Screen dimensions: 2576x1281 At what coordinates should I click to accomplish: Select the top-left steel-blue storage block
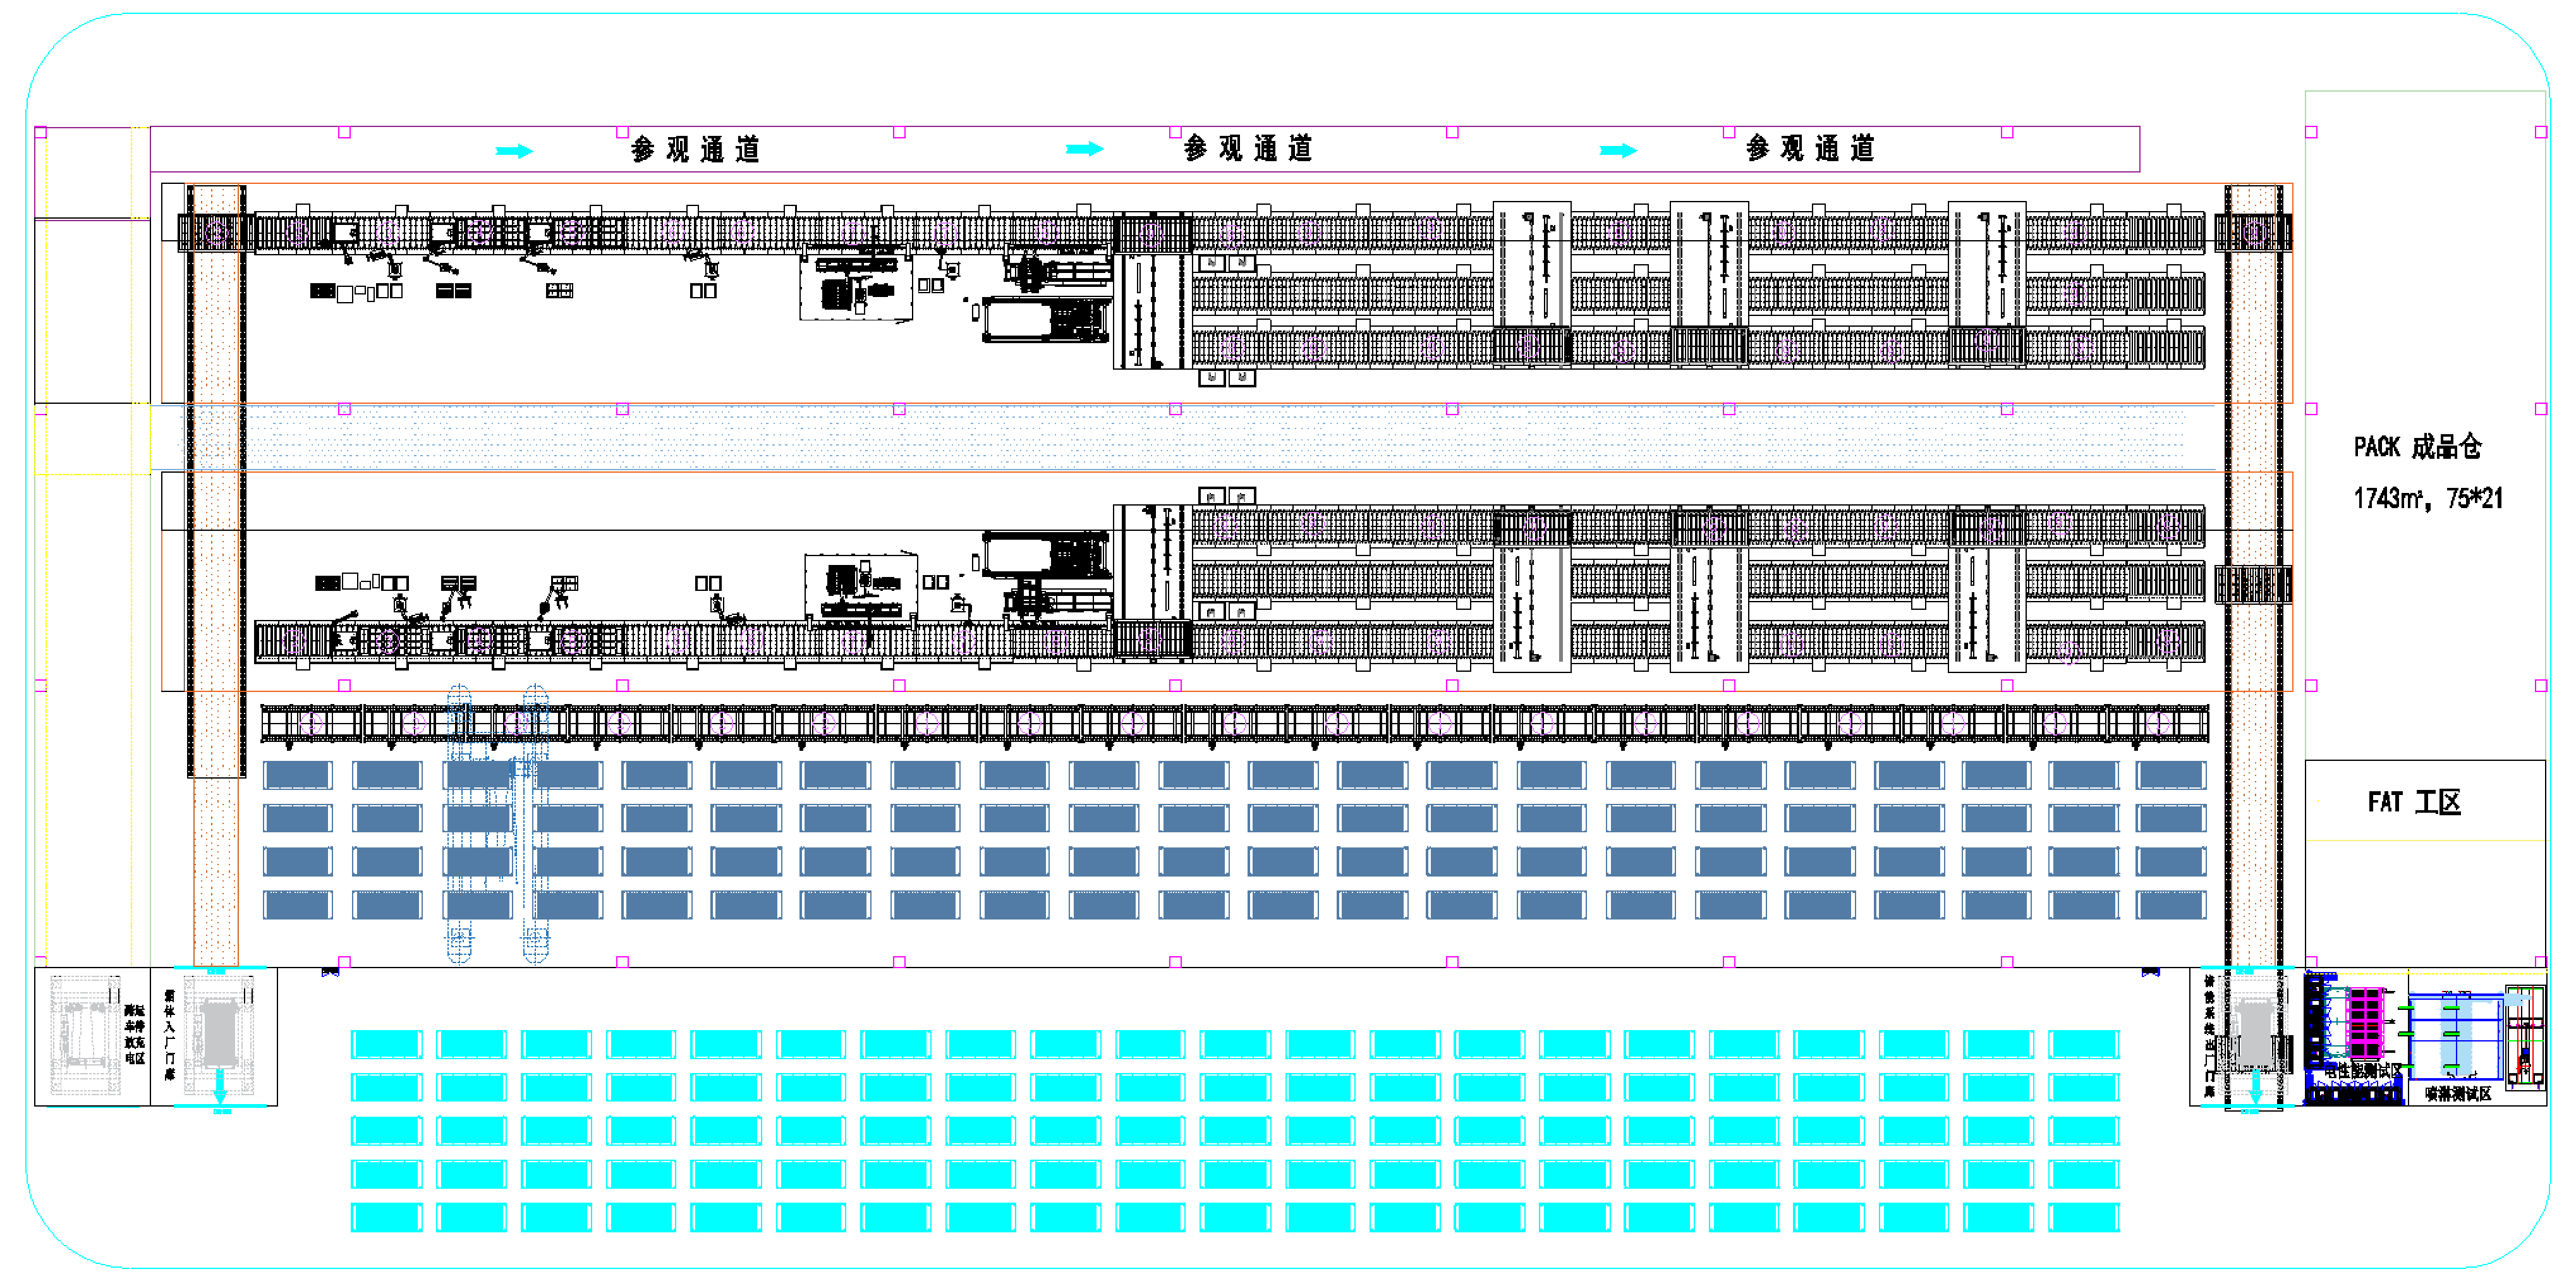pyautogui.click(x=297, y=775)
